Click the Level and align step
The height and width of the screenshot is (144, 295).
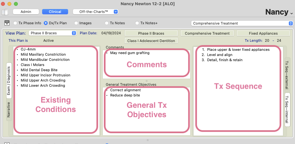[220, 55]
